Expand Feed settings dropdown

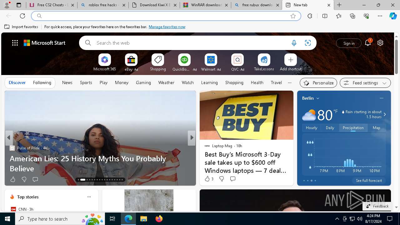tap(365, 83)
